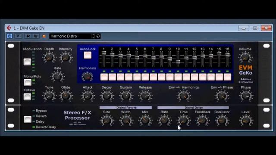Click the Tune knob
This screenshot has width=276, height=155.
49,96
